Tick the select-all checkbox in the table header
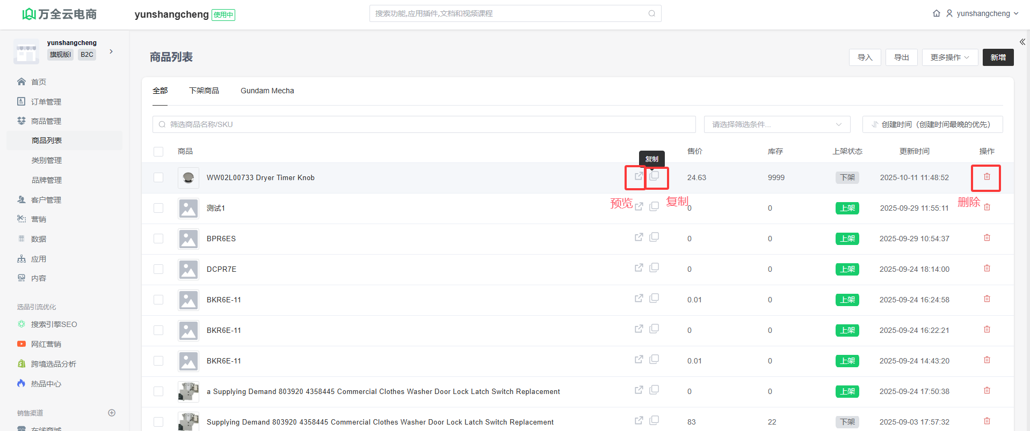1030x431 pixels. [x=158, y=152]
